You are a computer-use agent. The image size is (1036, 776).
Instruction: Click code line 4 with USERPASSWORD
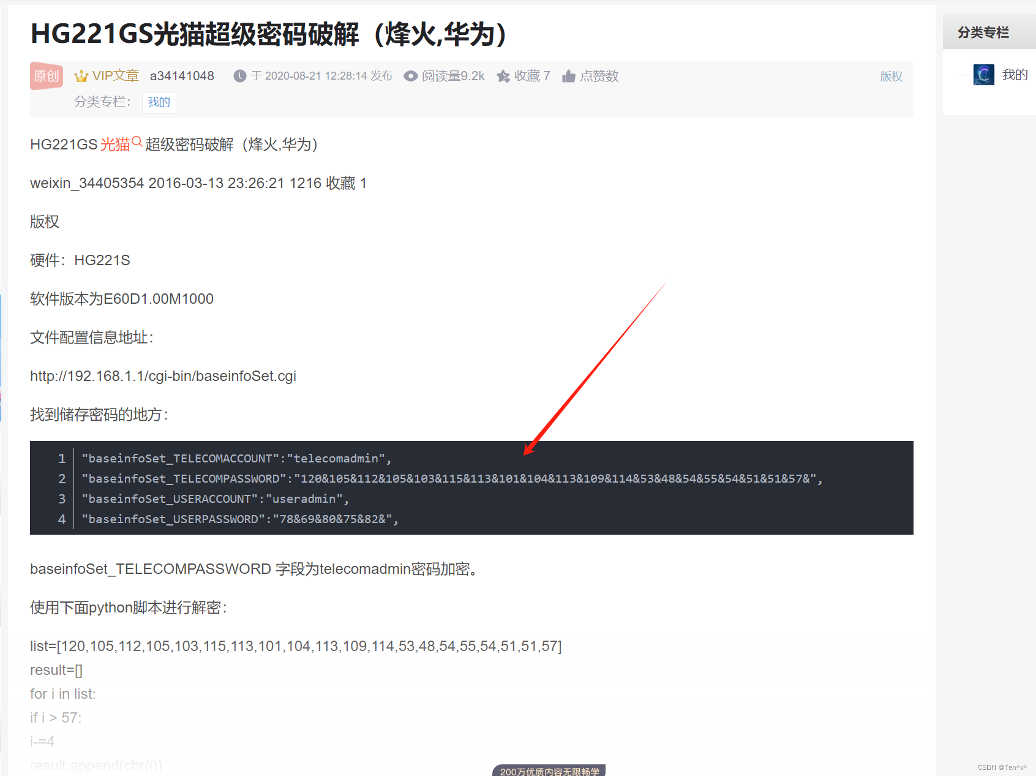click(240, 519)
